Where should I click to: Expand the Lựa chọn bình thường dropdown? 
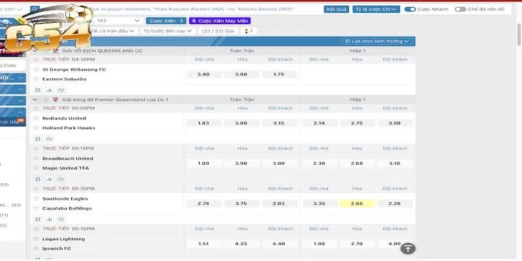378,41
